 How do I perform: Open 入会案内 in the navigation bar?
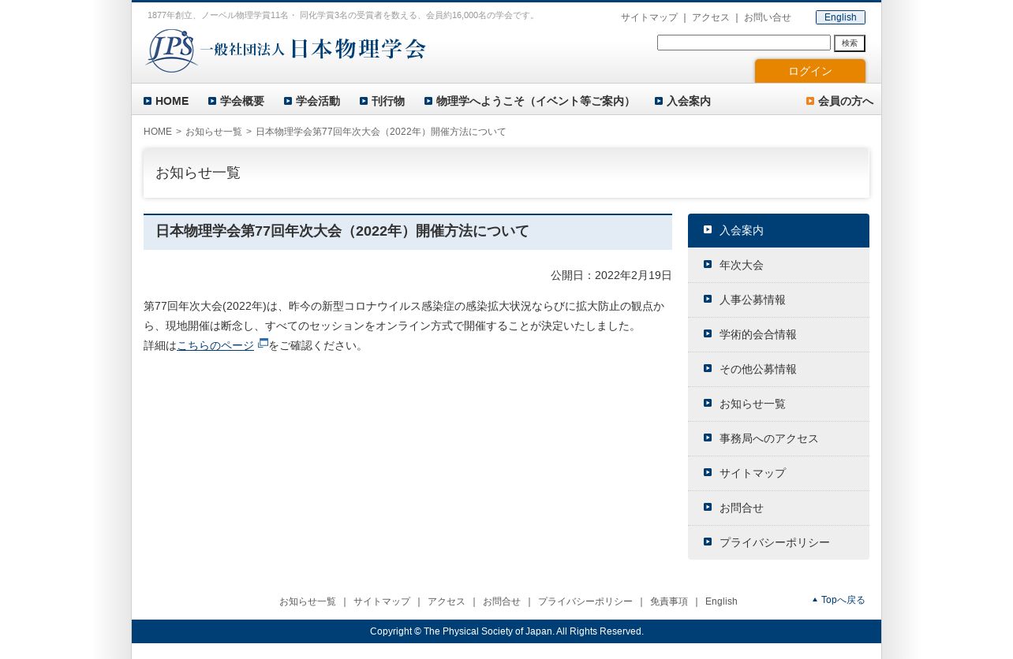683,101
